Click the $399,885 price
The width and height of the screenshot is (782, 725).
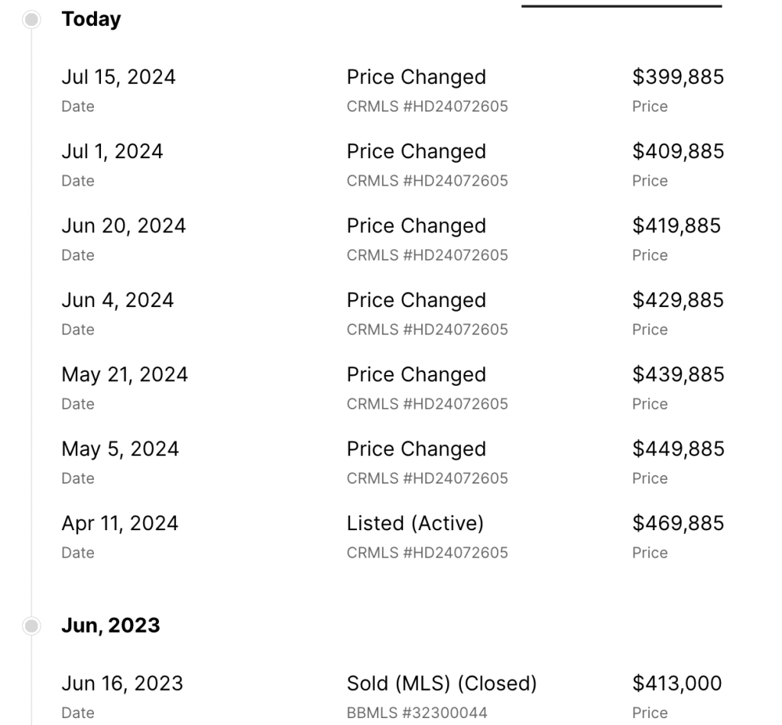coord(677,77)
